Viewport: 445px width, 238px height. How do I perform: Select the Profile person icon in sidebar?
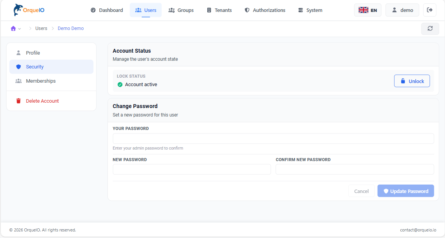point(18,53)
